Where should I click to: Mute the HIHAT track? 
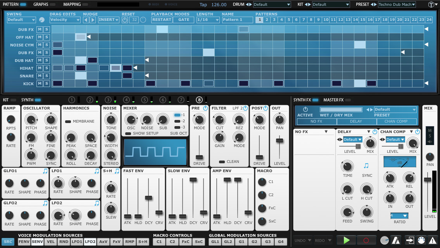40,68
